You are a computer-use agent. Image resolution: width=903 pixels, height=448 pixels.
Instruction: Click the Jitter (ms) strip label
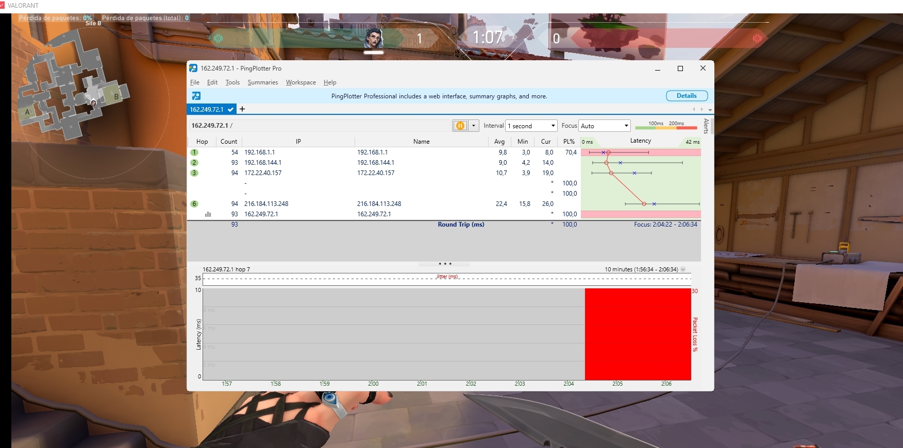coord(447,277)
